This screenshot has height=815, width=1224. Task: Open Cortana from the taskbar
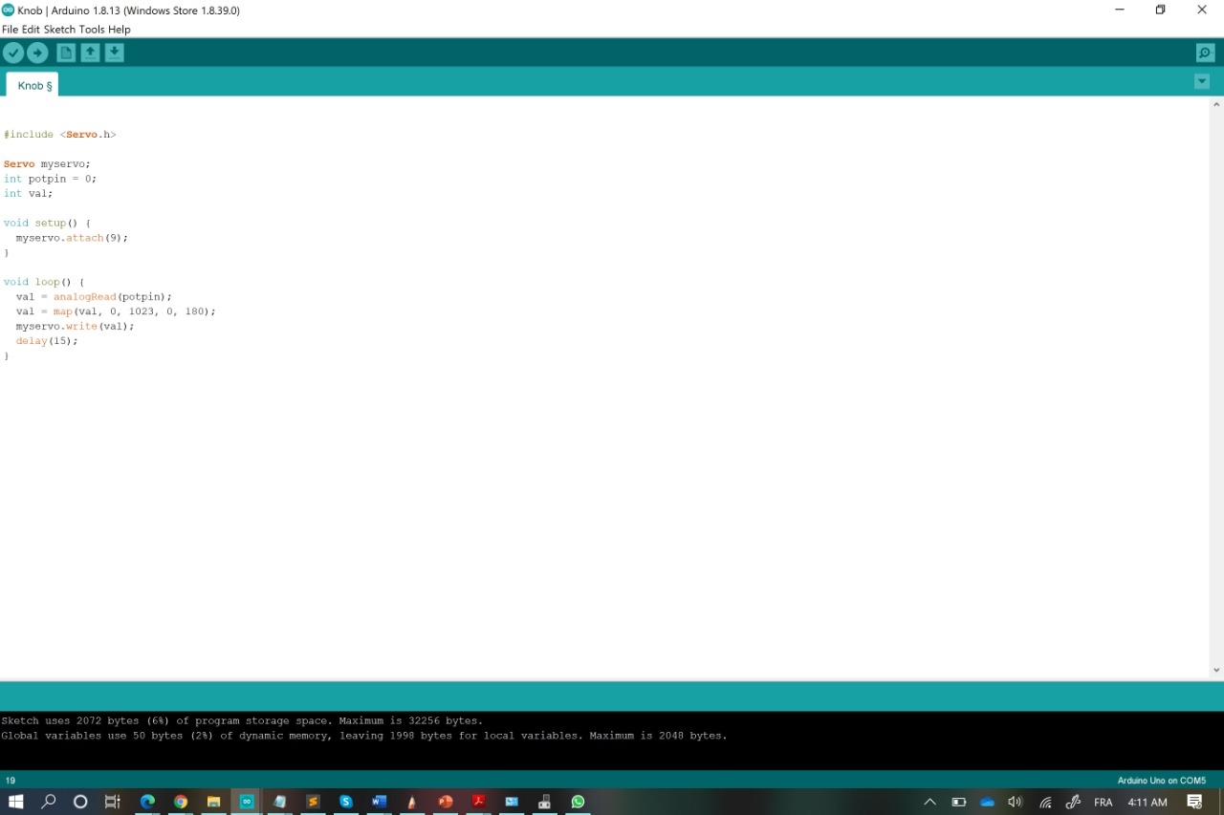click(x=80, y=802)
